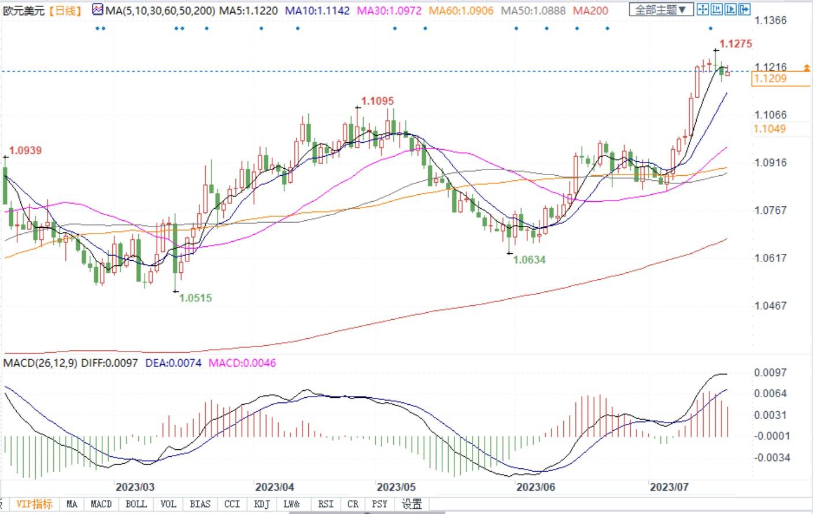813x514 pixels.
Task: Click the MACD(26,12,9) label
Action: pyautogui.click(x=40, y=363)
